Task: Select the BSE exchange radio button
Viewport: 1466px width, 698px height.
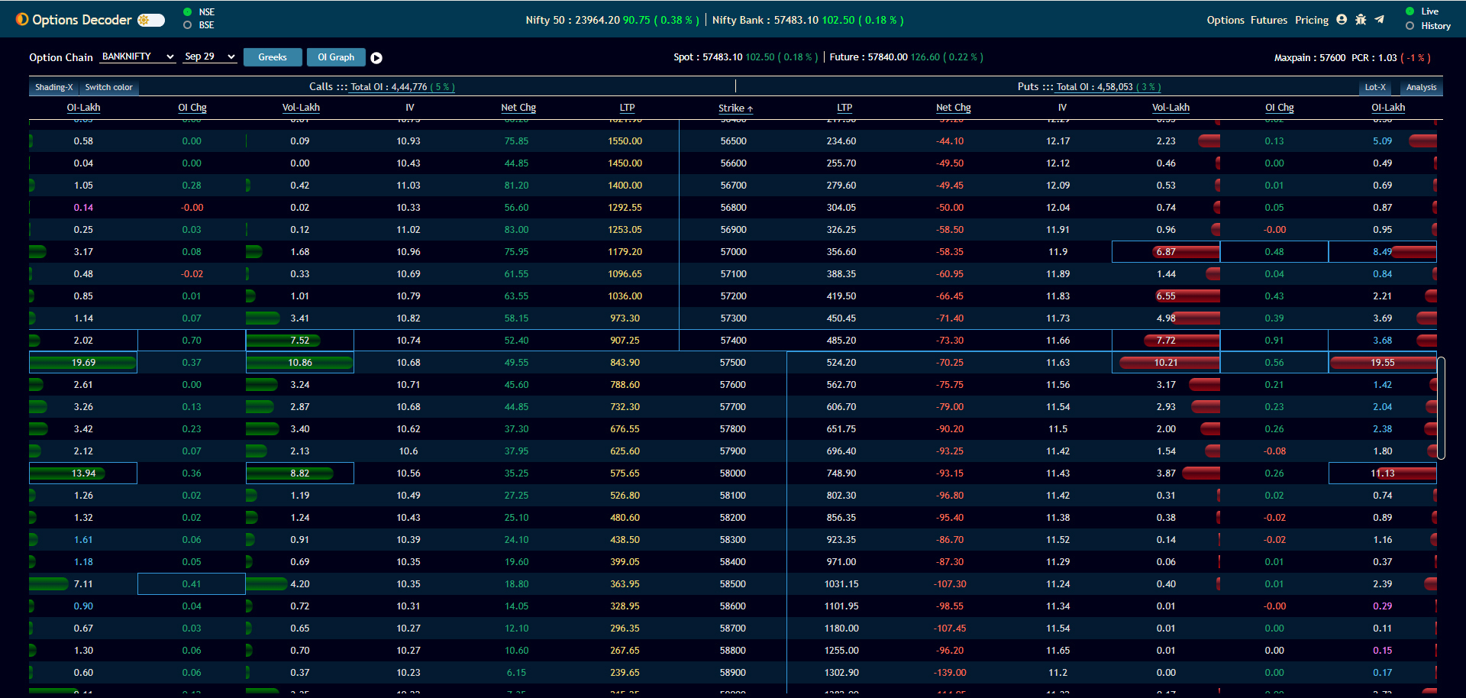Action: [188, 25]
